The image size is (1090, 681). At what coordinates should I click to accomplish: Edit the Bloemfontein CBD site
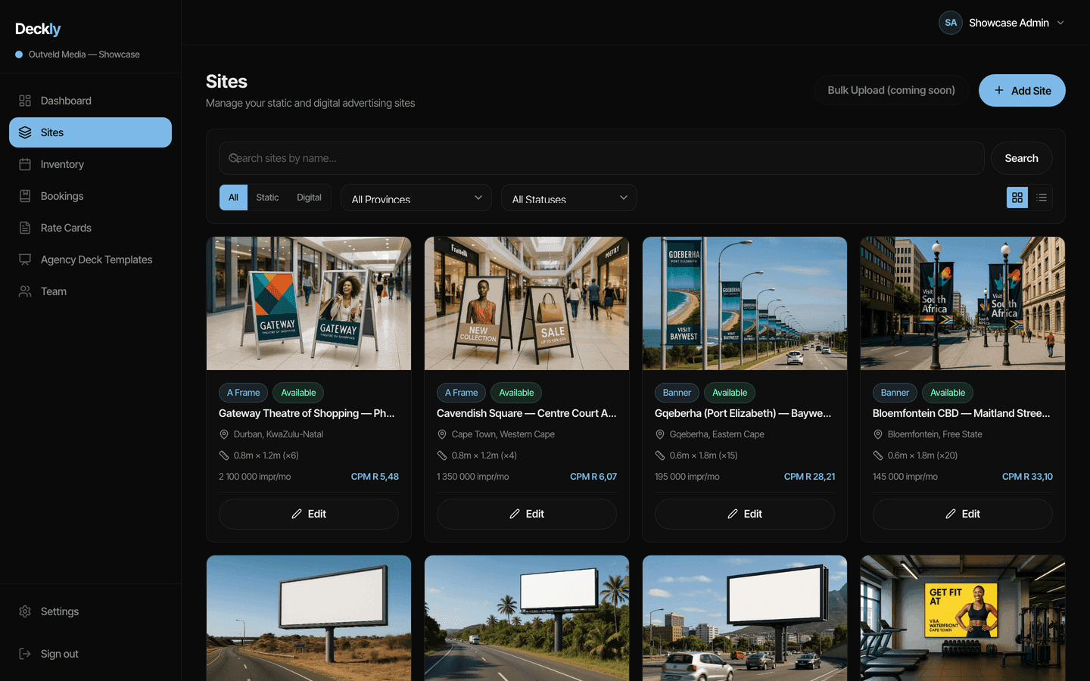pos(963,514)
